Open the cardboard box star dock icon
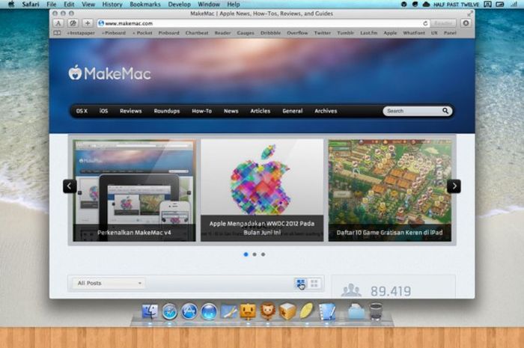The image size is (524, 348). [x=287, y=311]
